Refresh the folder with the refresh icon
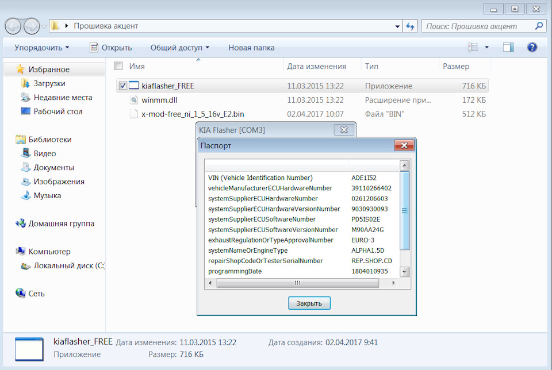The height and width of the screenshot is (370, 552). 410,26
